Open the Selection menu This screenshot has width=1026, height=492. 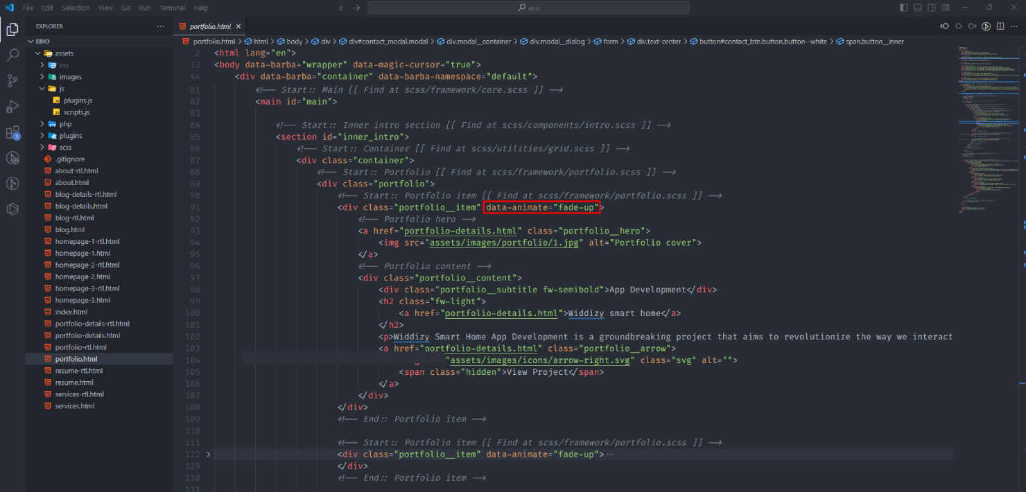[76, 8]
